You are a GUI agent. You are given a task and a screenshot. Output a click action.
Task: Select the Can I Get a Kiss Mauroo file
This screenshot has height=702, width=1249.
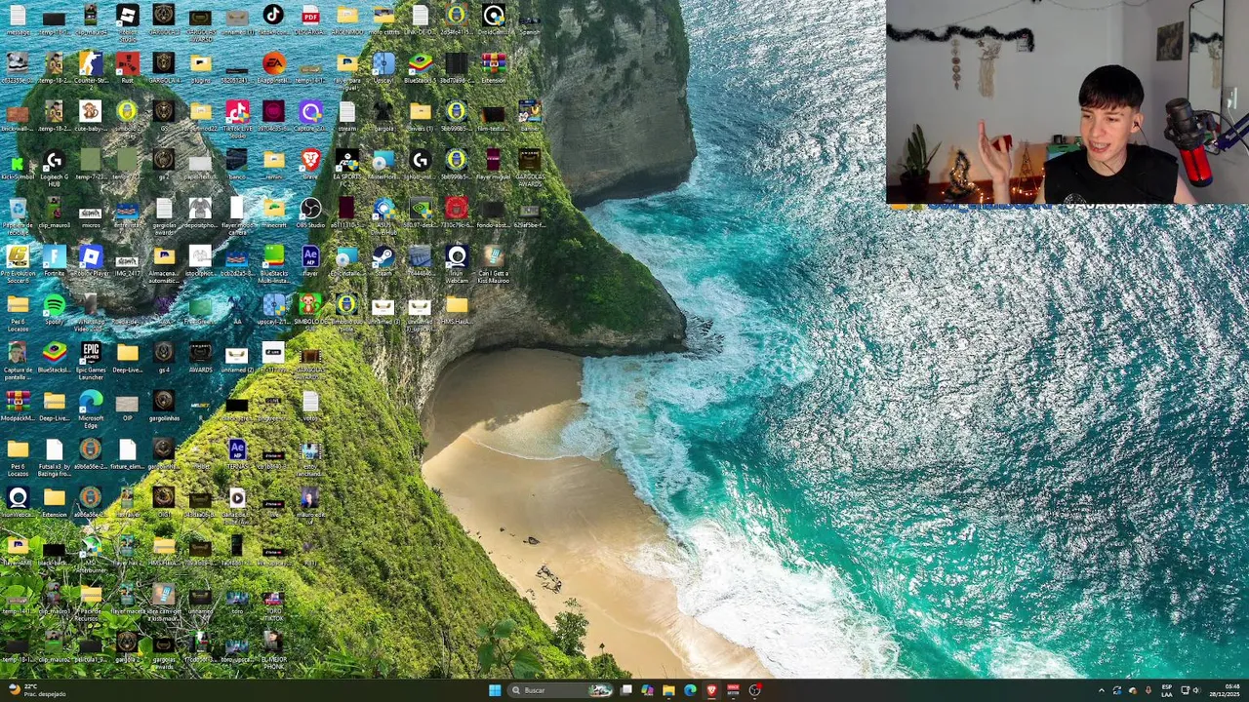click(494, 262)
